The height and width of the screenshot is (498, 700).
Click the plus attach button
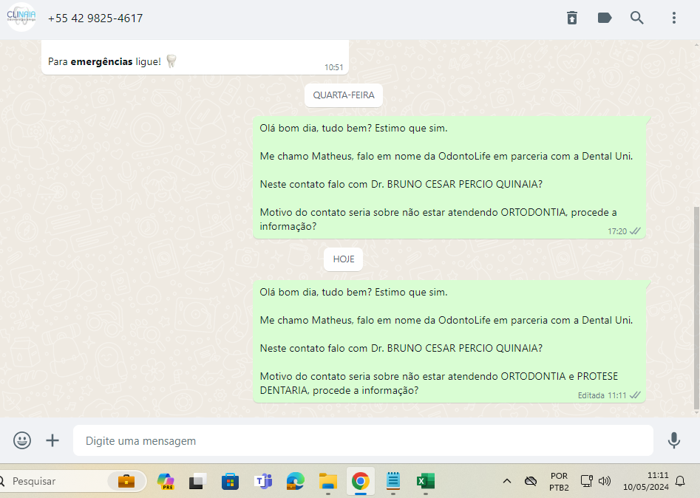(x=52, y=440)
